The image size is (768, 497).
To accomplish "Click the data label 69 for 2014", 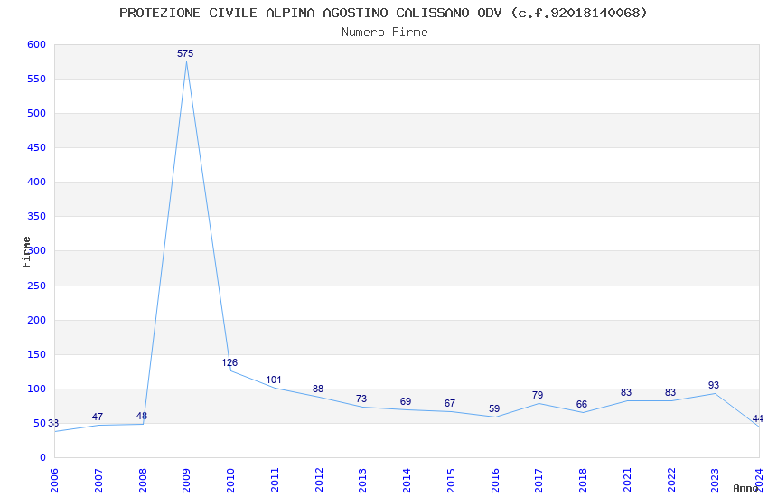I will [406, 401].
